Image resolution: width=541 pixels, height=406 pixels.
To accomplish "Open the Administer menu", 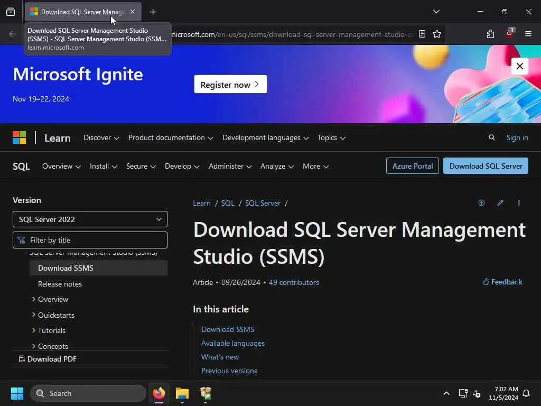I will click(230, 167).
